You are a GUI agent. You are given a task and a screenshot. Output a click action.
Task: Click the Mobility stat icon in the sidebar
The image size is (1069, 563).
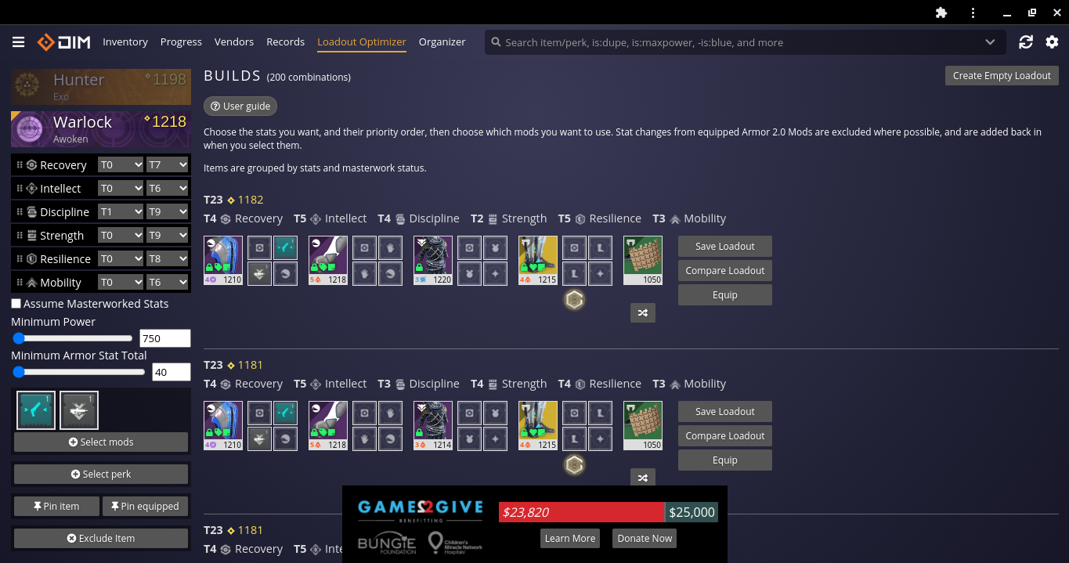[x=31, y=282]
